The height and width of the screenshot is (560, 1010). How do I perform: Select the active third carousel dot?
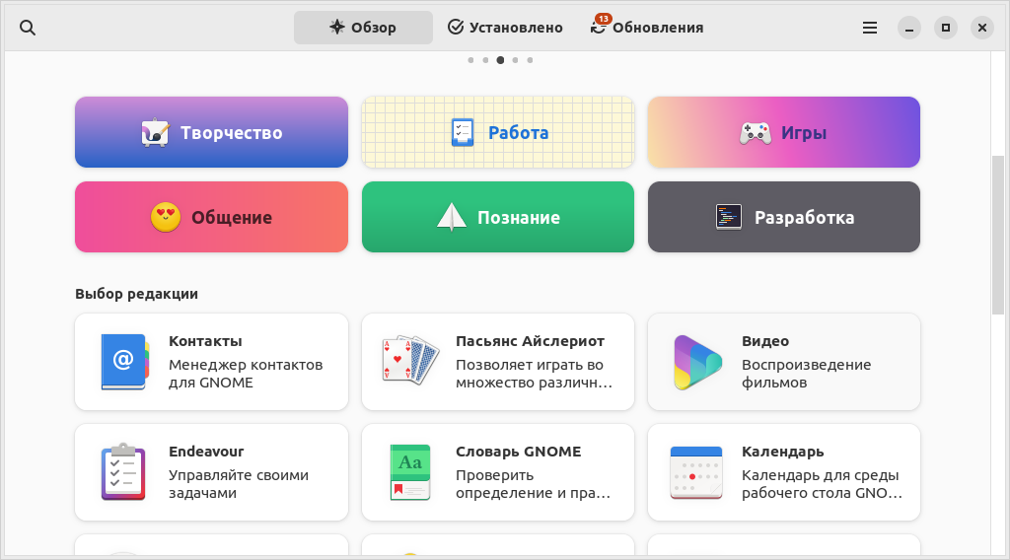tap(500, 60)
